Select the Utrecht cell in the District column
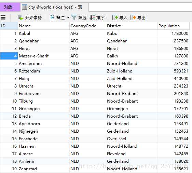The image size is (192, 173). click(132, 86)
